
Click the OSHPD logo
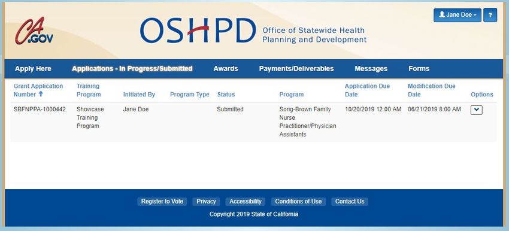click(x=198, y=31)
